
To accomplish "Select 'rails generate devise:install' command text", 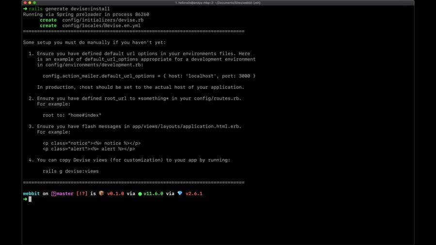I will coord(69,9).
